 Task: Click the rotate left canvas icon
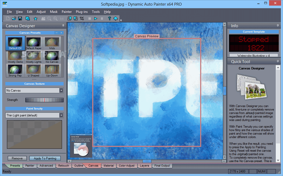69,18
